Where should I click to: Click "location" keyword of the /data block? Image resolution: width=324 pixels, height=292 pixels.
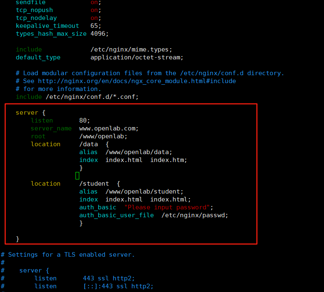pos(46,144)
